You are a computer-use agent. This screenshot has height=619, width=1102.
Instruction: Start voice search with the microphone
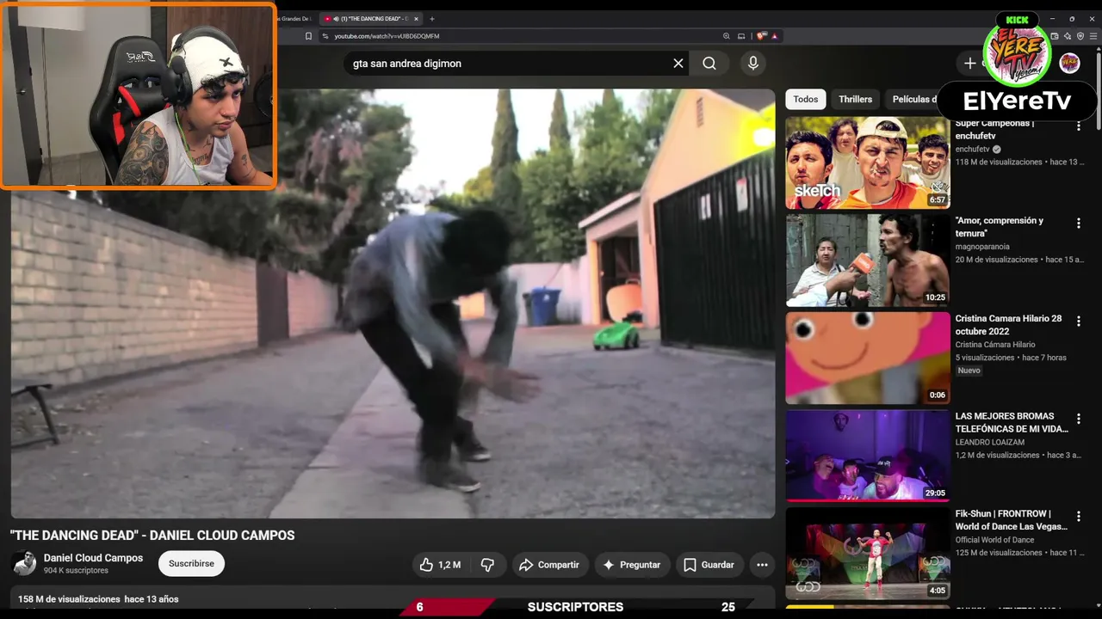[753, 63]
